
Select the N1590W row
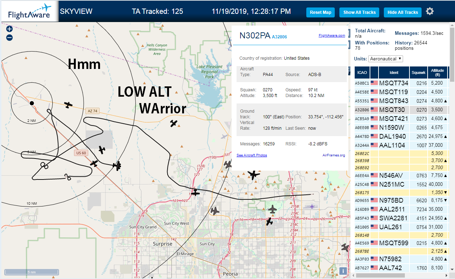click(x=401, y=128)
